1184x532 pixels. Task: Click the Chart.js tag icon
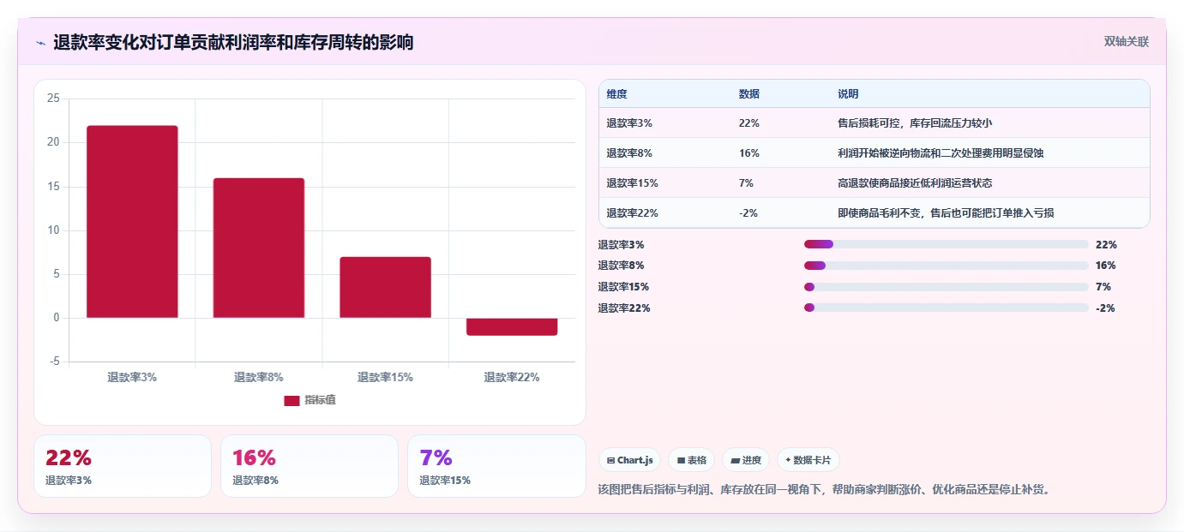tap(610, 460)
